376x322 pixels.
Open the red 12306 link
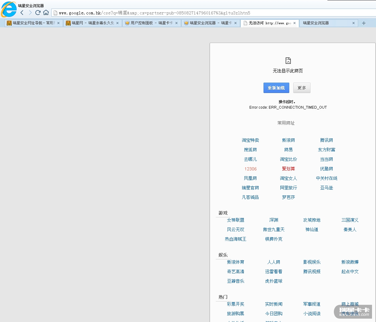(x=251, y=169)
